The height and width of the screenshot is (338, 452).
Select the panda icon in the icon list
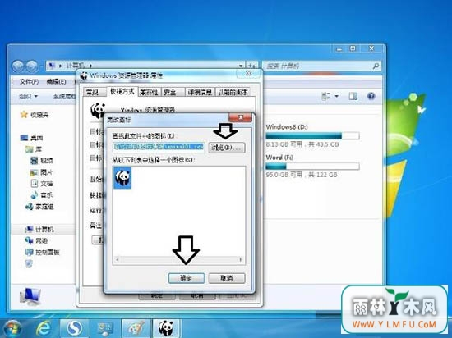pos(122,178)
